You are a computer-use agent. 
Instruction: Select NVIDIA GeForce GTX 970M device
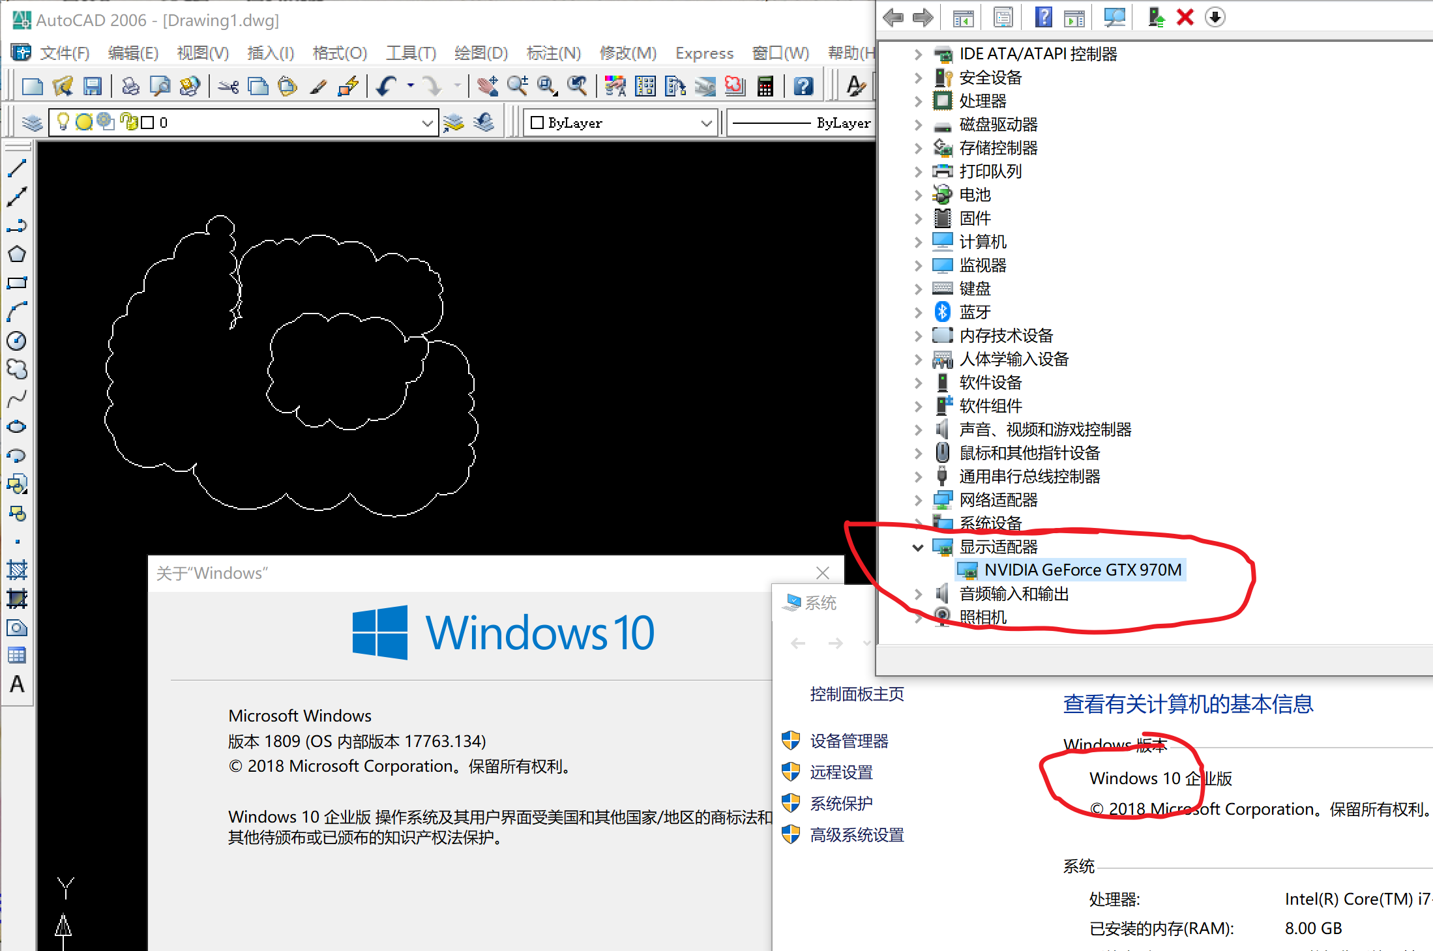point(1070,570)
